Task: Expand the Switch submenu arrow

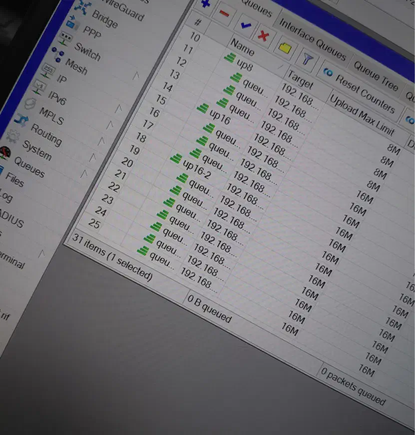Action: pyautogui.click(x=136, y=75)
